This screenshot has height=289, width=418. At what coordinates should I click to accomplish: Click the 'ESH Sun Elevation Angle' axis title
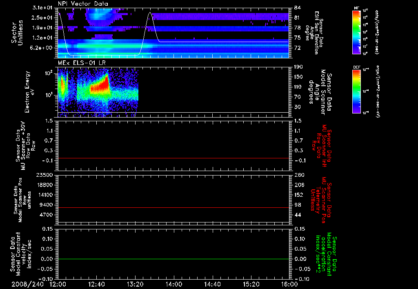pos(314,33)
